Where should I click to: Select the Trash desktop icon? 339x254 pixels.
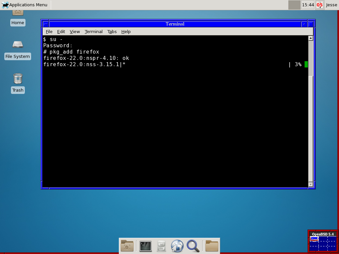pos(18,84)
